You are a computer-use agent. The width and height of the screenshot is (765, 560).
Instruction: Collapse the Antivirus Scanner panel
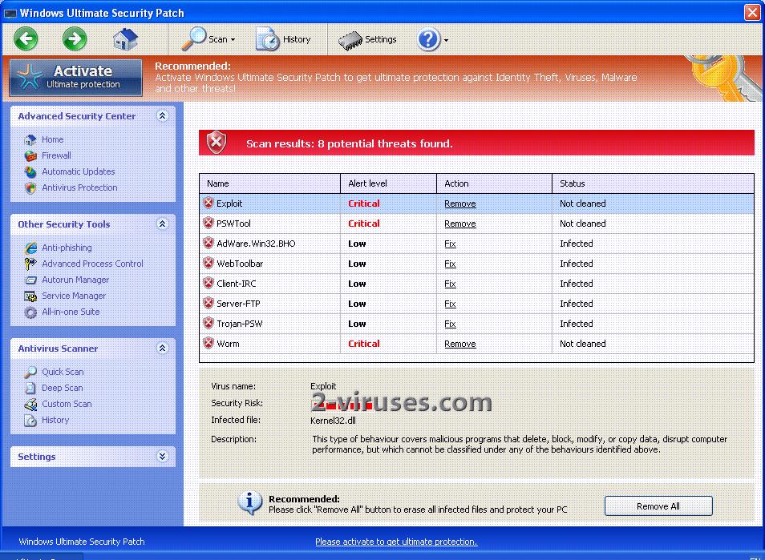pos(163,348)
